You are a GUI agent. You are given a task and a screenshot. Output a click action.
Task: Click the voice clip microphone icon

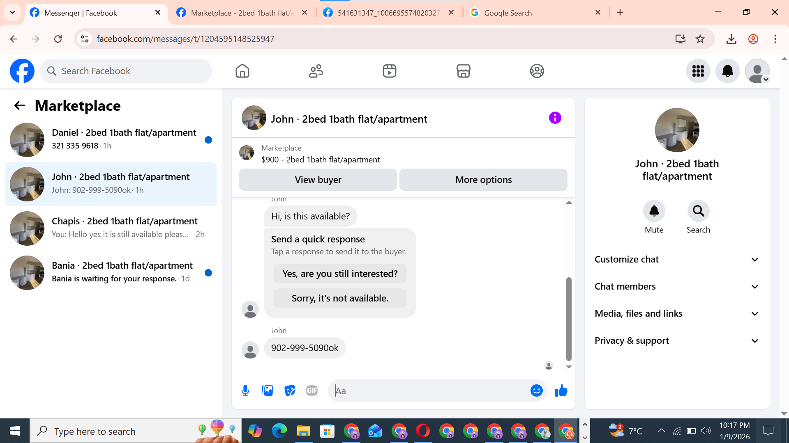pyautogui.click(x=245, y=390)
